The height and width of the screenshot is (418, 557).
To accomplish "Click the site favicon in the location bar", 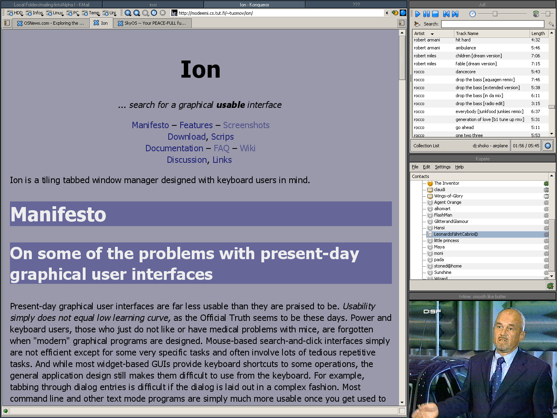I will pos(174,13).
